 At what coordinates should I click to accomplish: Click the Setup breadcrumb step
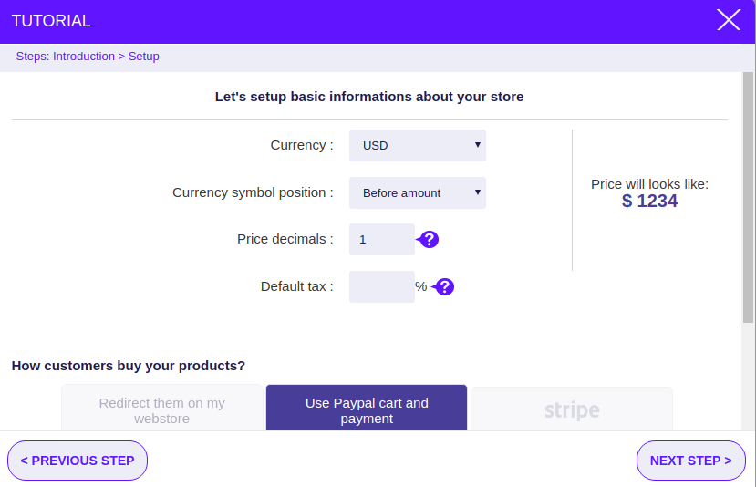pyautogui.click(x=144, y=57)
